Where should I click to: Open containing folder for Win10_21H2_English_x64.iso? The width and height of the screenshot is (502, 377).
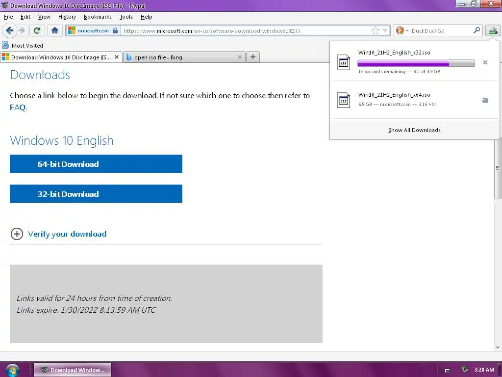click(x=485, y=100)
